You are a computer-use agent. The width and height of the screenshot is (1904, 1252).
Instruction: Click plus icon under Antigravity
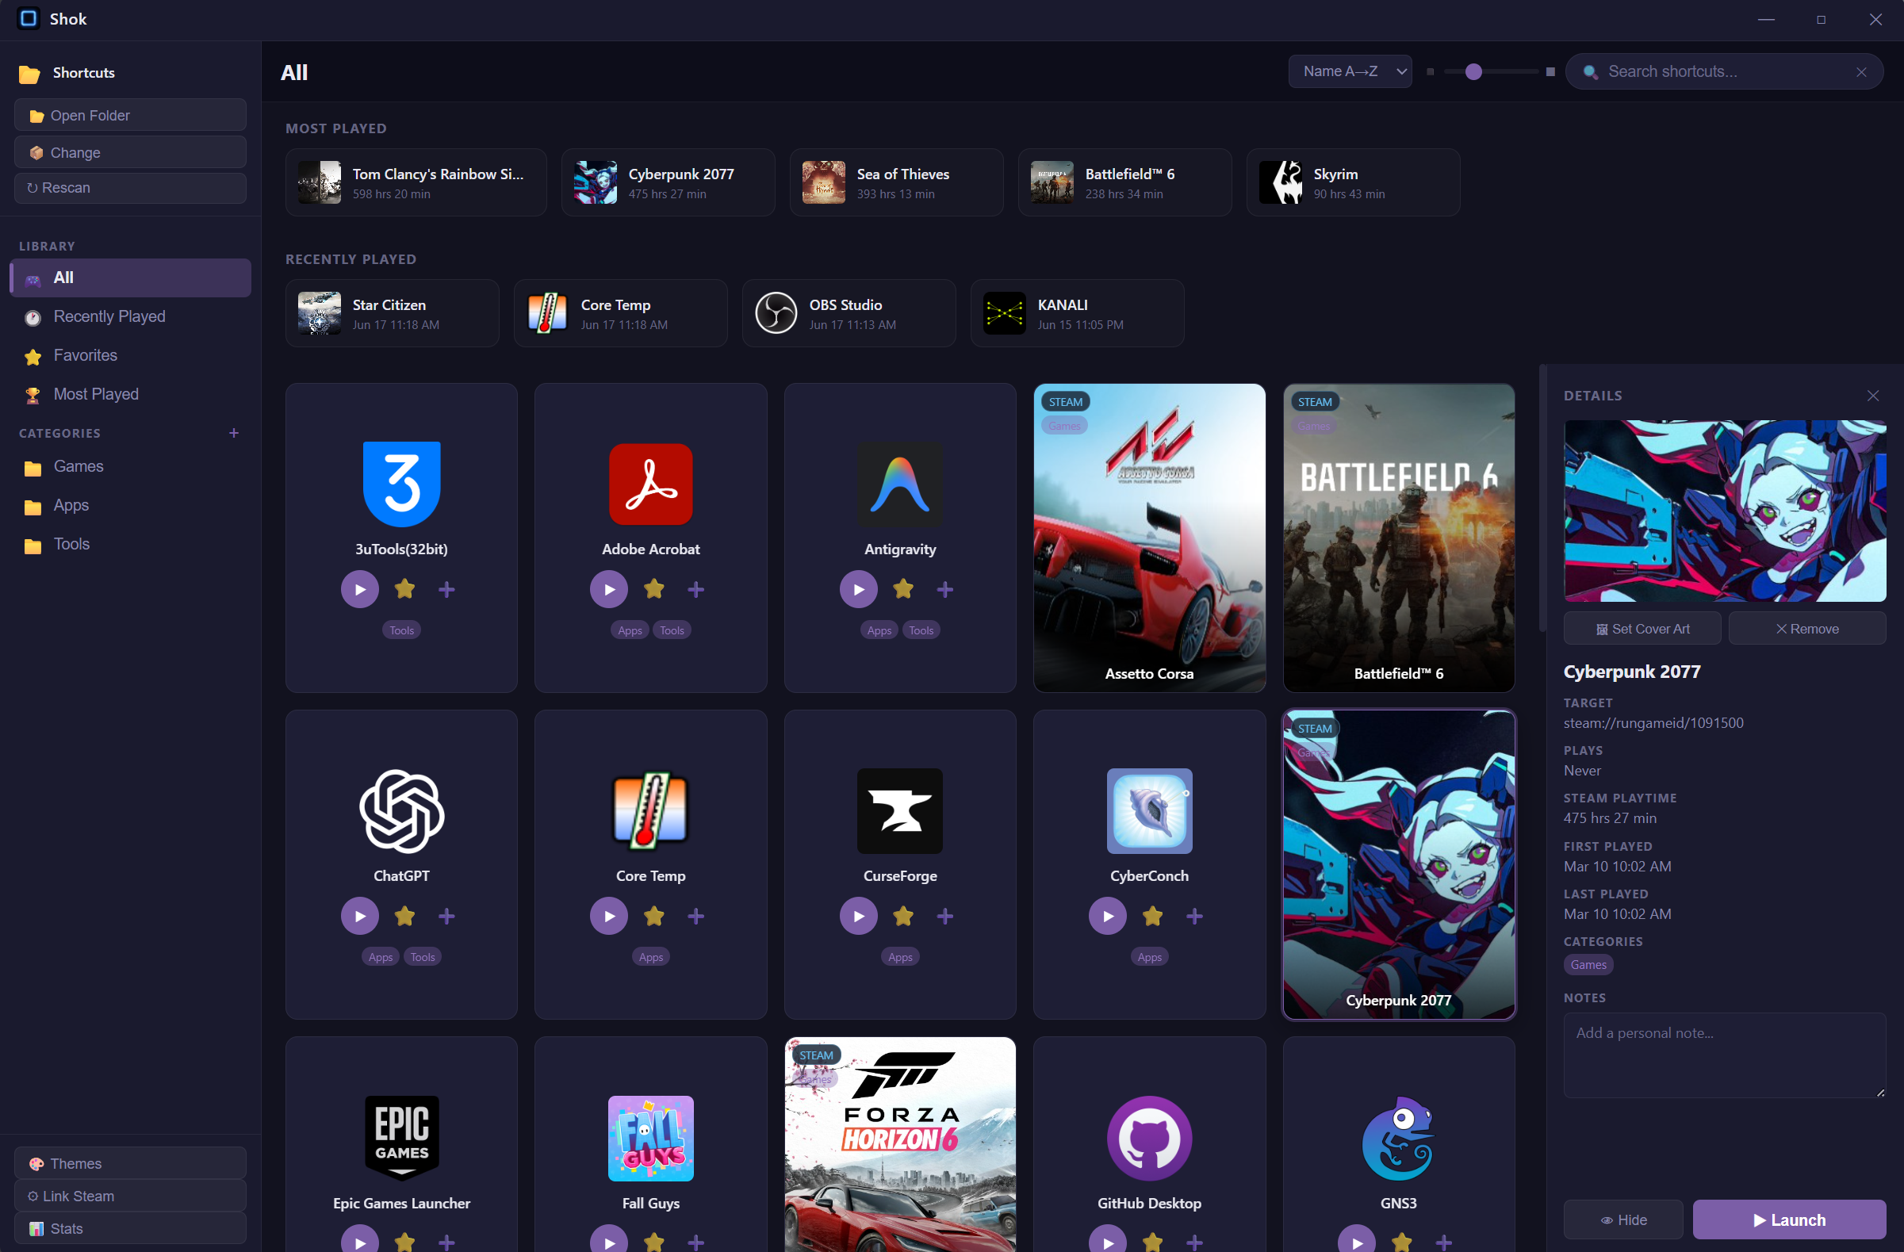pyautogui.click(x=944, y=590)
